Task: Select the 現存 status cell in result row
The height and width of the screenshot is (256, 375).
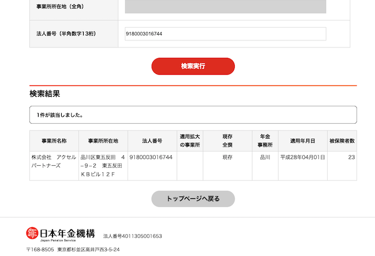Action: [x=227, y=157]
